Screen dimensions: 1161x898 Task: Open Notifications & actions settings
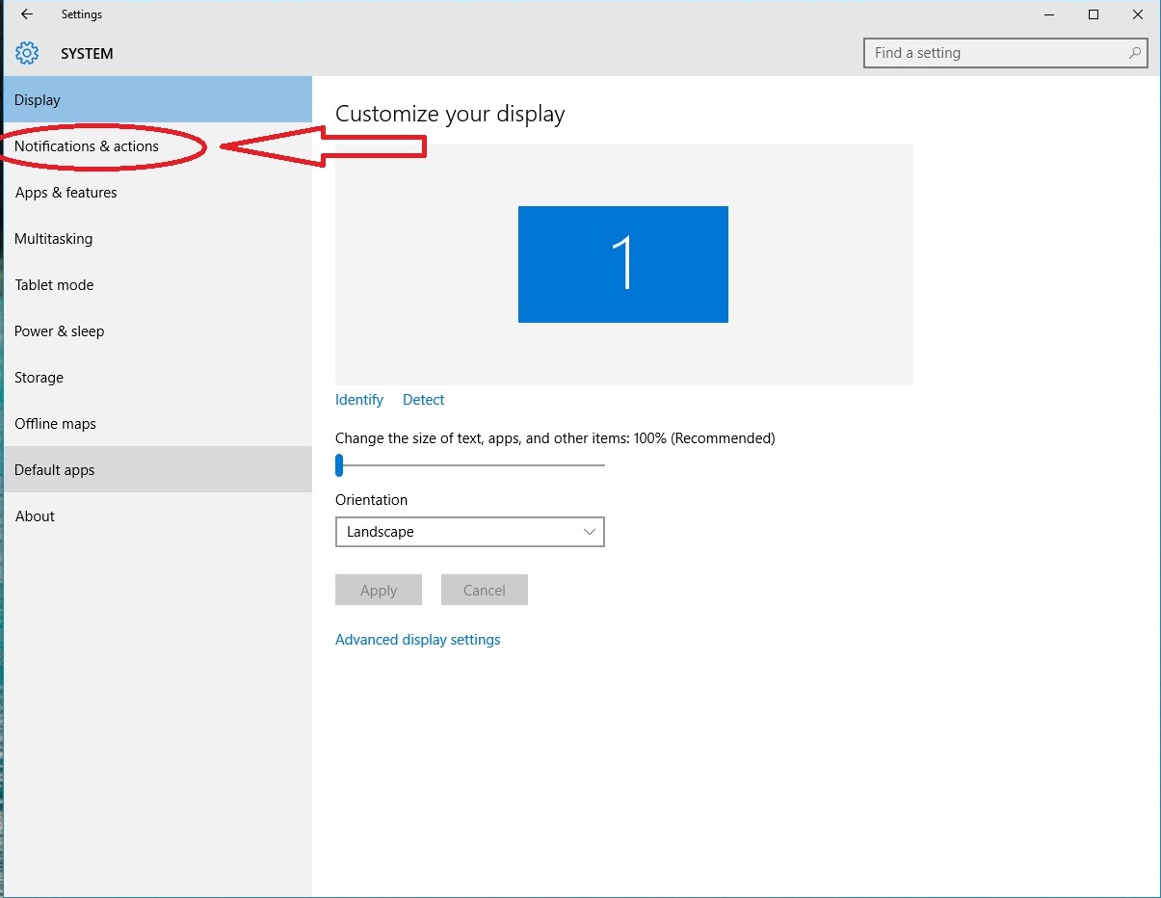point(158,146)
